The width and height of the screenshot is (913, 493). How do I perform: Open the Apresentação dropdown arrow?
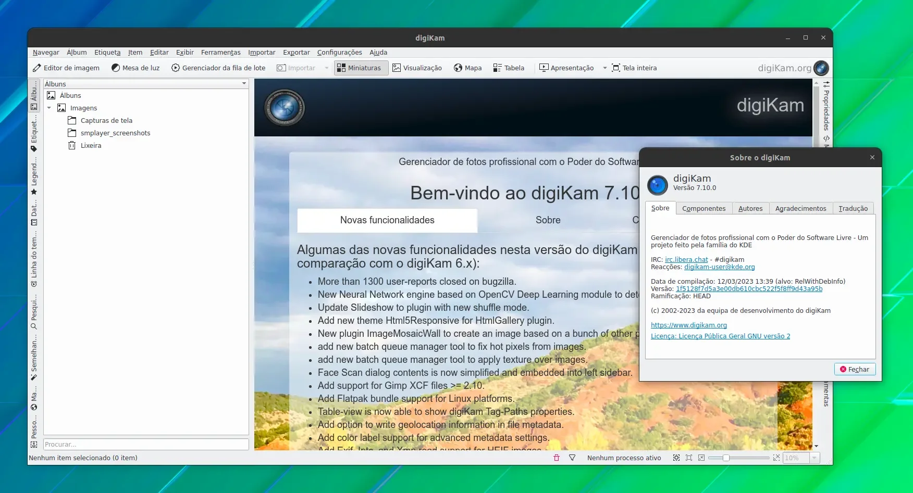point(604,68)
